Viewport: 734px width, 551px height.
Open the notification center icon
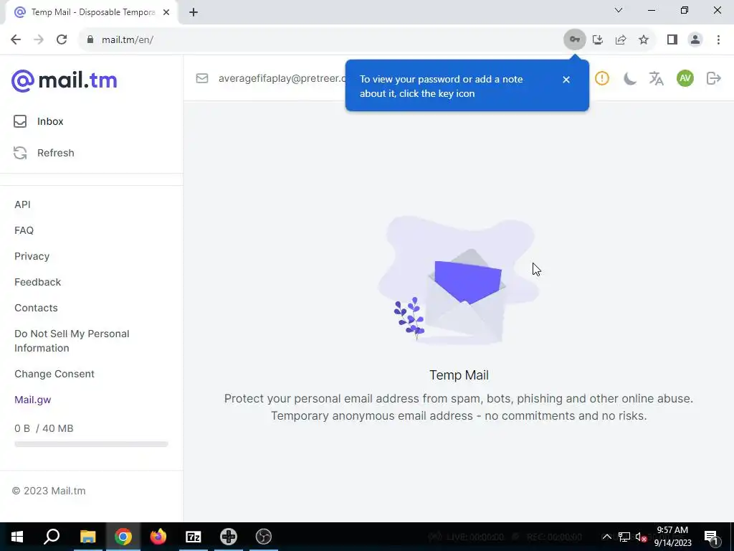(x=712, y=537)
